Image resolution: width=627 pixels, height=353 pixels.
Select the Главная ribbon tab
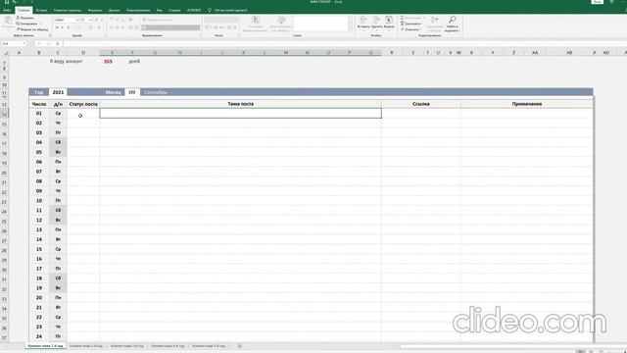(24, 10)
